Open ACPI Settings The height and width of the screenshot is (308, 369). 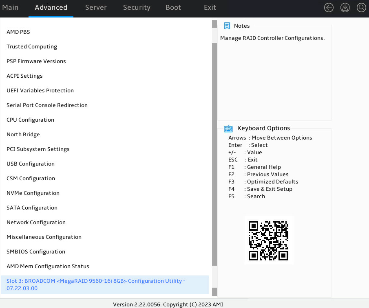pos(25,76)
